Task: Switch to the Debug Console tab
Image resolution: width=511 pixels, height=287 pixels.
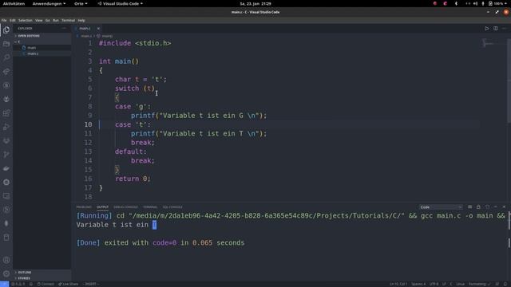Action: pos(125,207)
